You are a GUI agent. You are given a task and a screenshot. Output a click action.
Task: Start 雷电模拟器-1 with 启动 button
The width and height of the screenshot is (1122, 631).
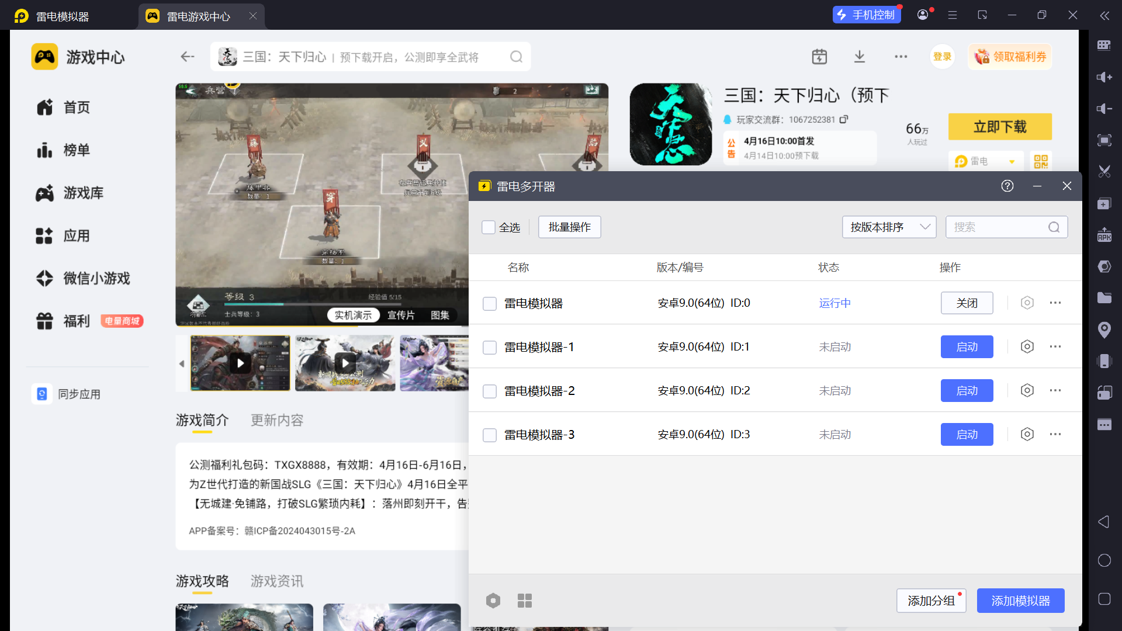[x=967, y=346]
